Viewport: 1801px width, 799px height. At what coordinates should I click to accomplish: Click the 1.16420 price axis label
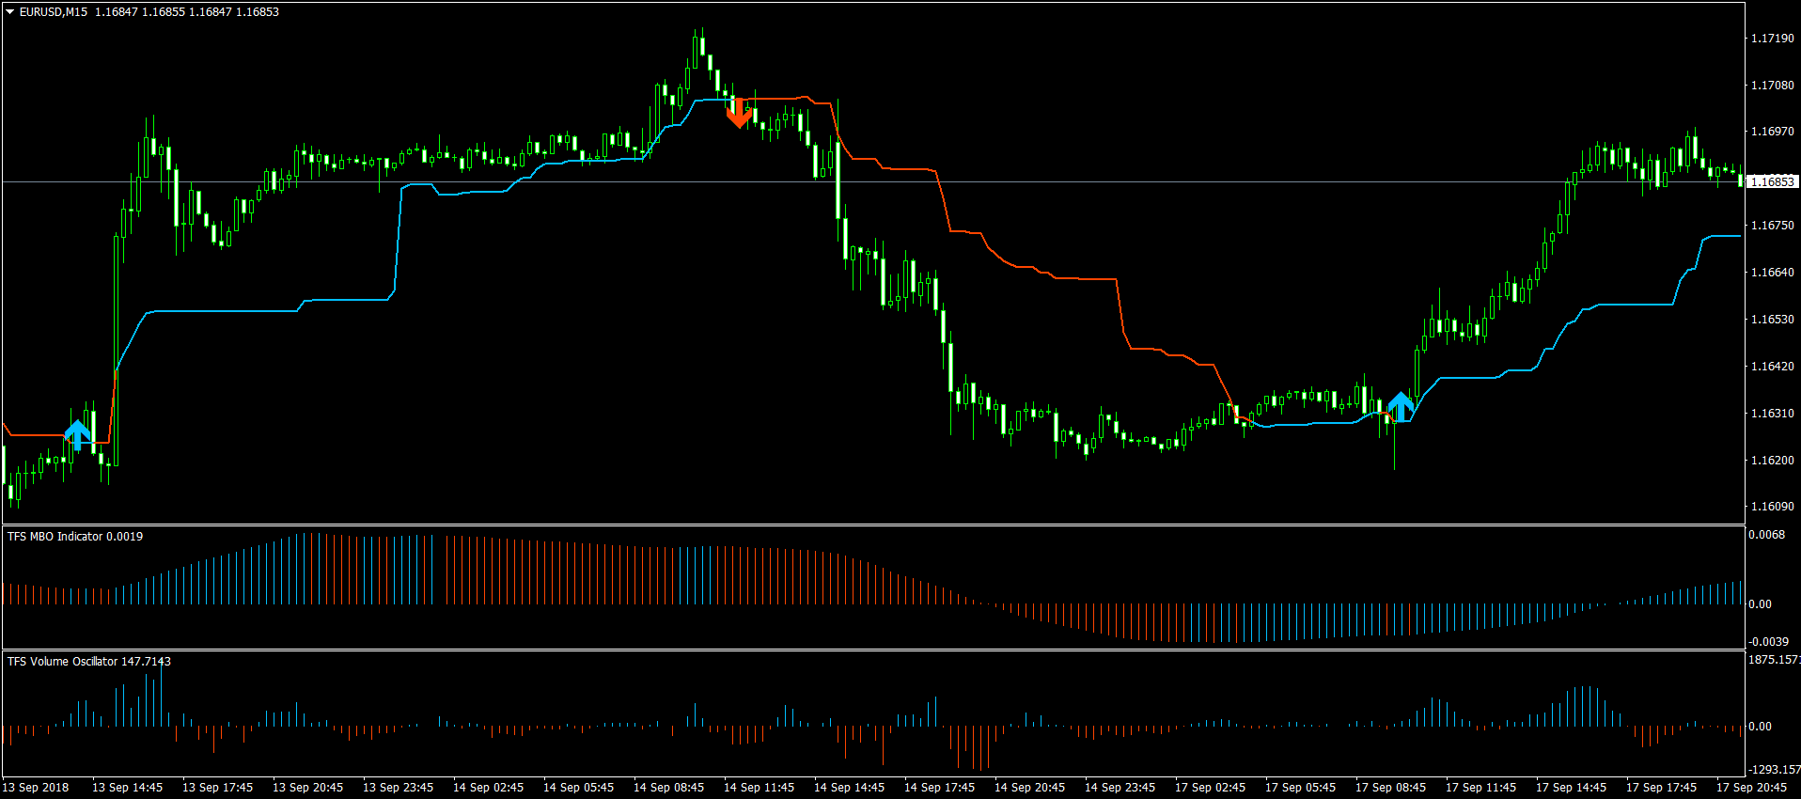pyautogui.click(x=1772, y=367)
